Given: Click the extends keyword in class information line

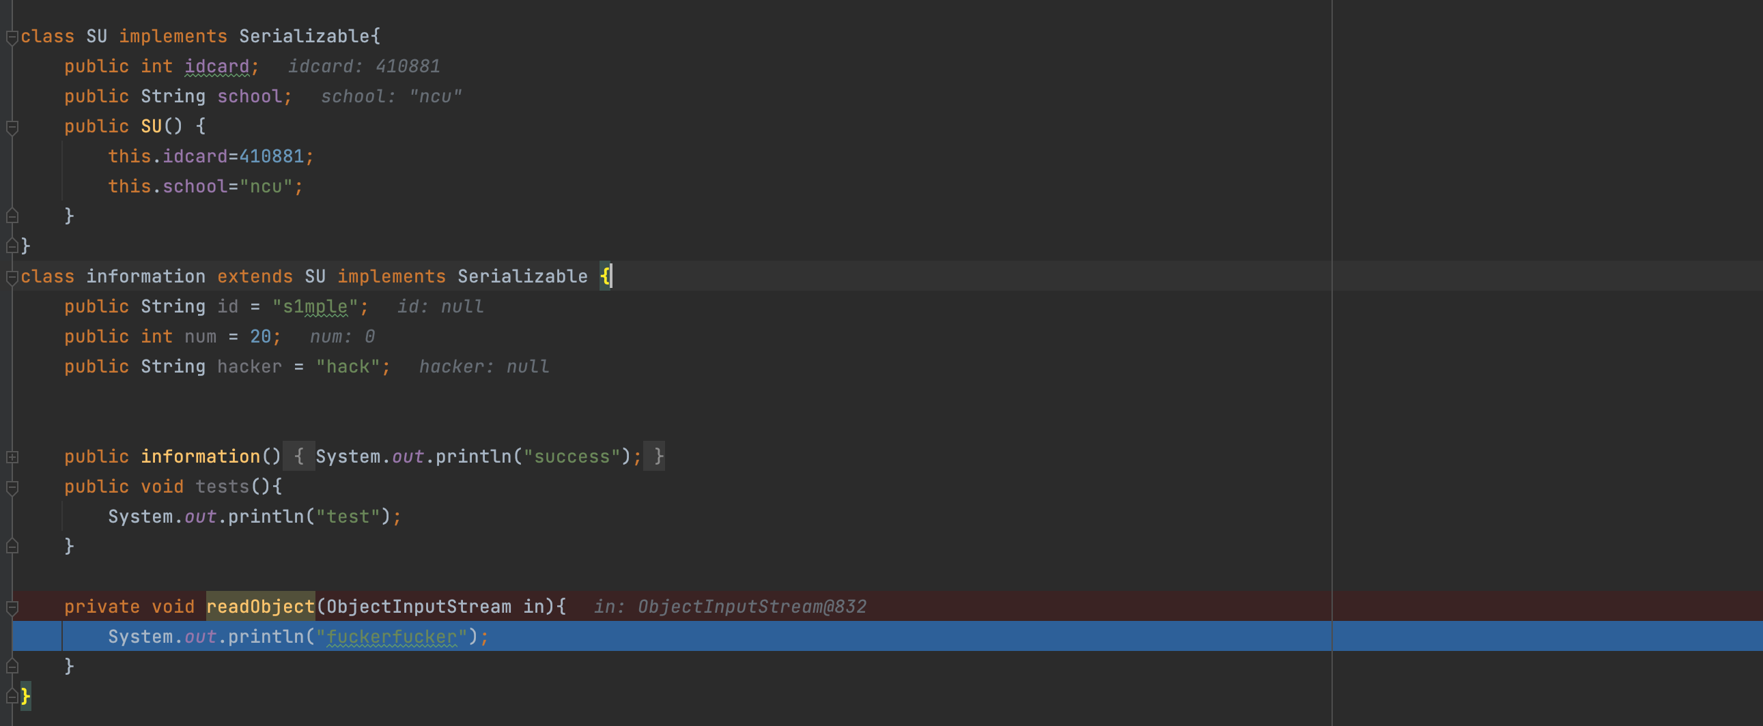Looking at the screenshot, I should 255,277.
